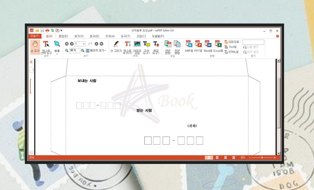Convert to image with 이미지로
Viewport: 314px width, 190px height.
point(232,42)
